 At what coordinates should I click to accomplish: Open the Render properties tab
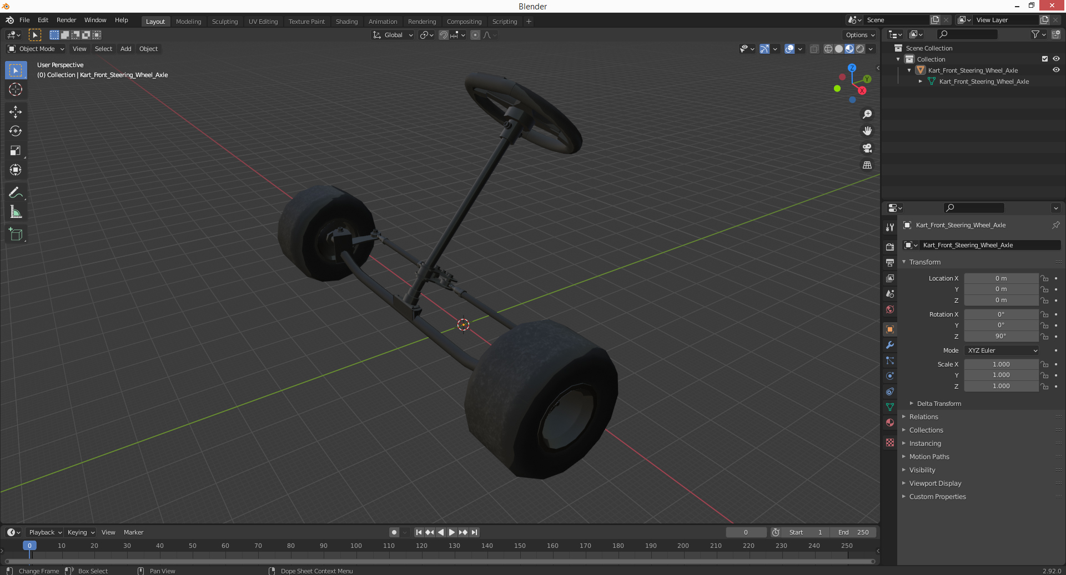point(890,247)
